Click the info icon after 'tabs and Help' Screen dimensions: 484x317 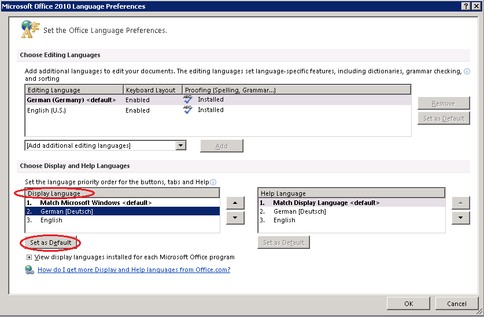[x=213, y=182]
